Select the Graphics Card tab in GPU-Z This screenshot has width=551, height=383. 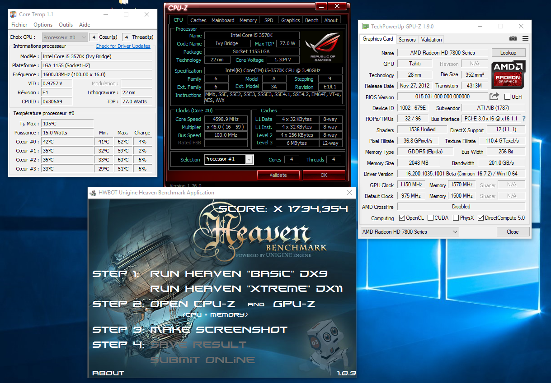[378, 39]
